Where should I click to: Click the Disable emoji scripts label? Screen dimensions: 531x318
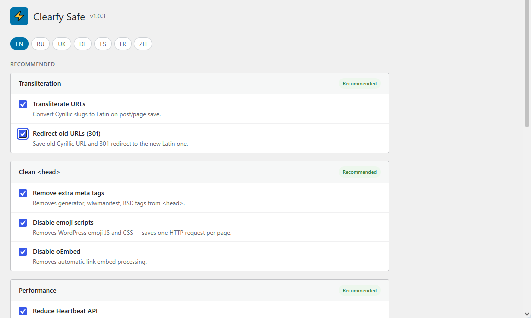coord(63,223)
